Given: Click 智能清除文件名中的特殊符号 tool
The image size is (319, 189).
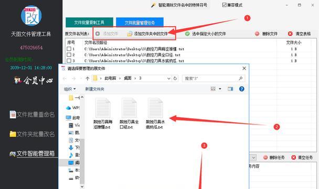Looking at the screenshot, I should click(179, 5).
